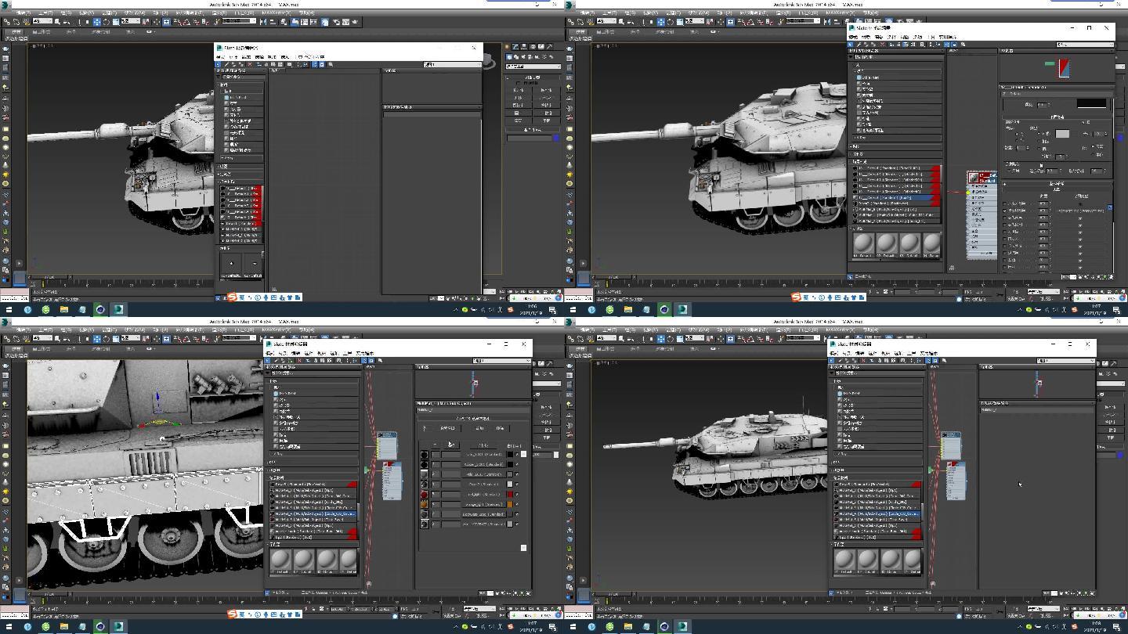
Task: Open Utilities menu in the close-up wheels Slate editor
Action: click(365, 353)
